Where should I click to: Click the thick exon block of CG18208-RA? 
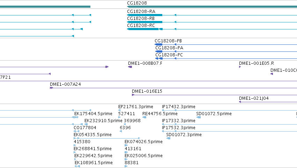[x=145, y=15]
